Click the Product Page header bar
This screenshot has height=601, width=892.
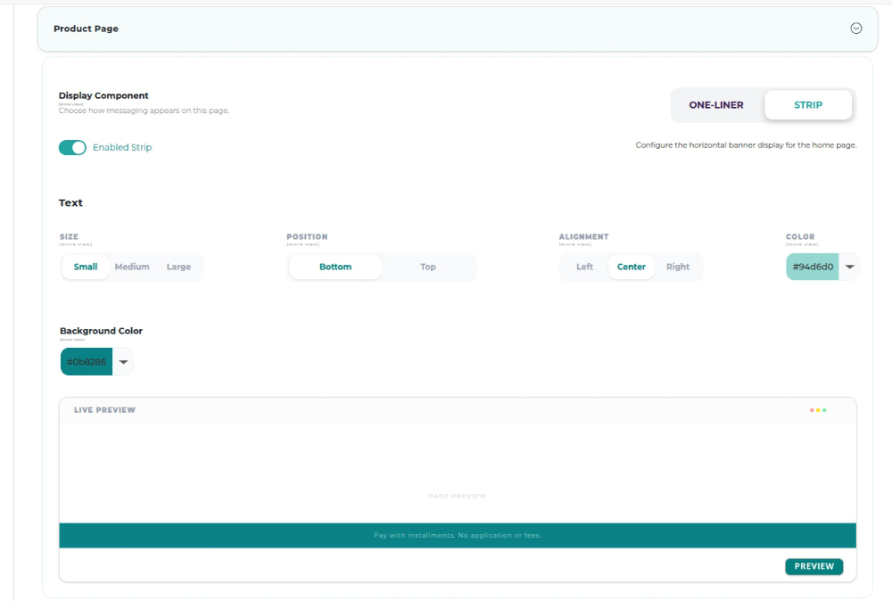(x=458, y=29)
